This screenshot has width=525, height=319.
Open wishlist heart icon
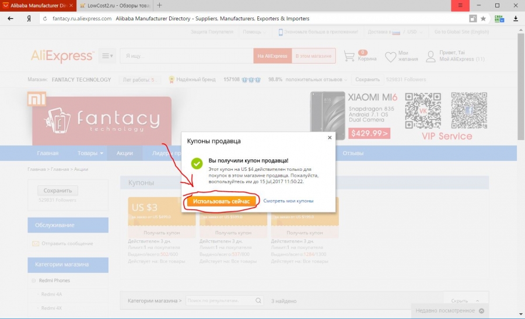coord(390,57)
